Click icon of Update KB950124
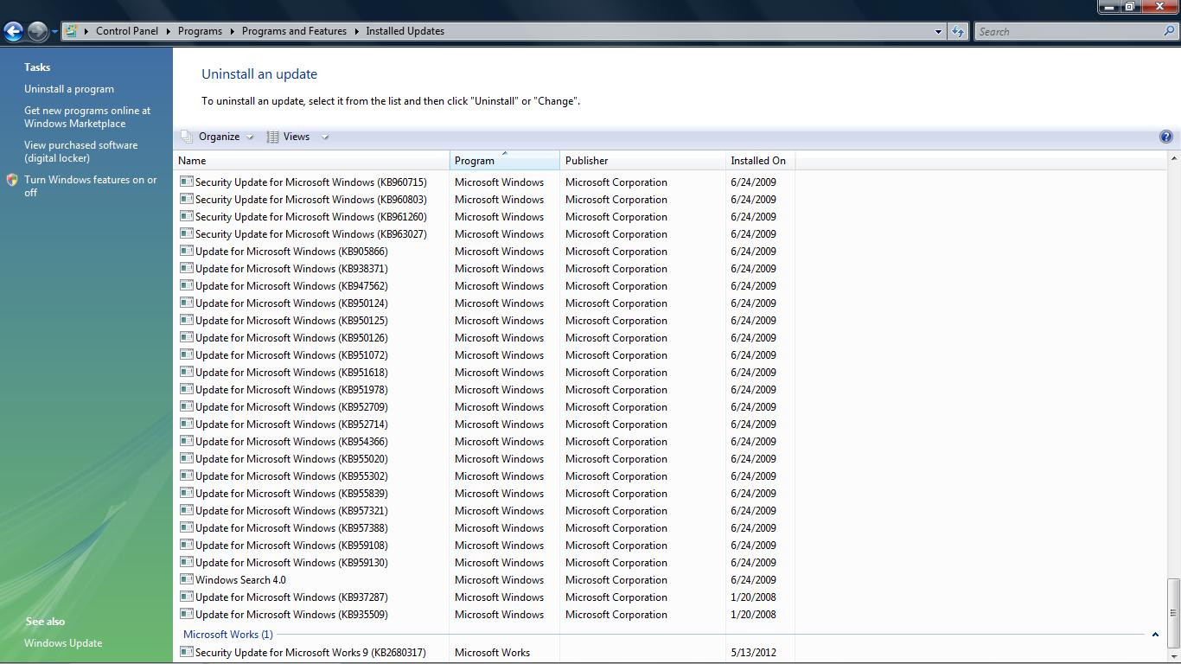The image size is (1181, 664). pyautogui.click(x=186, y=303)
